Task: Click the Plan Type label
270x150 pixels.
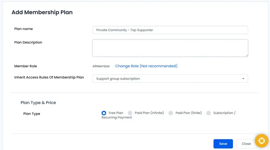Action: (x=32, y=114)
